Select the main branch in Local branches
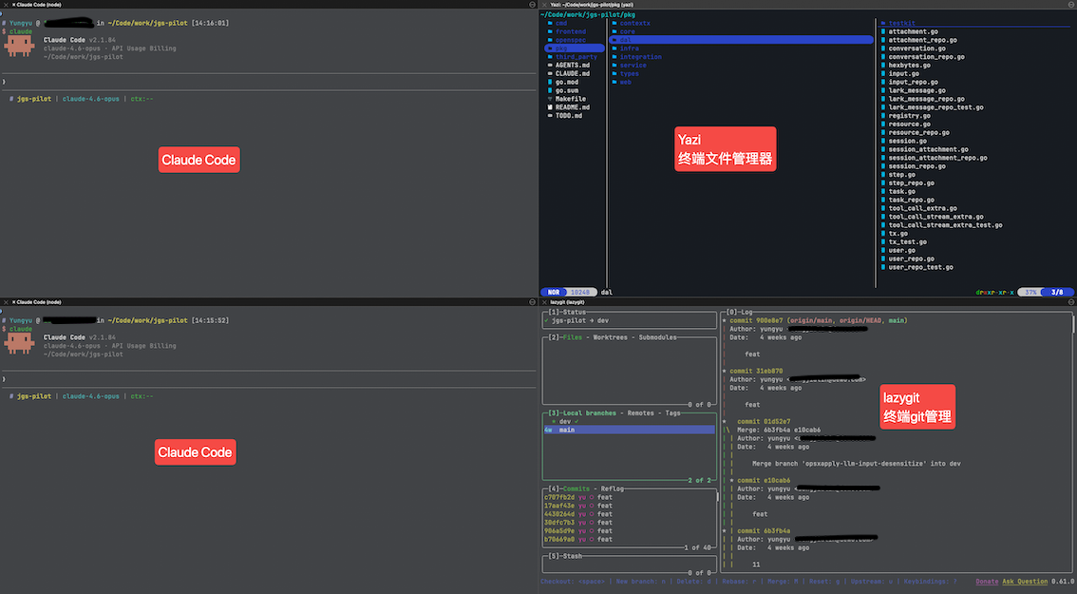Image resolution: width=1077 pixels, height=594 pixels. click(566, 430)
